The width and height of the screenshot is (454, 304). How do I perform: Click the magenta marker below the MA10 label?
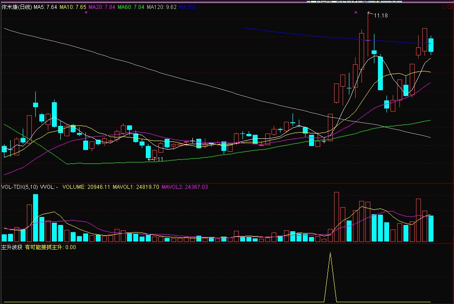click(x=86, y=12)
